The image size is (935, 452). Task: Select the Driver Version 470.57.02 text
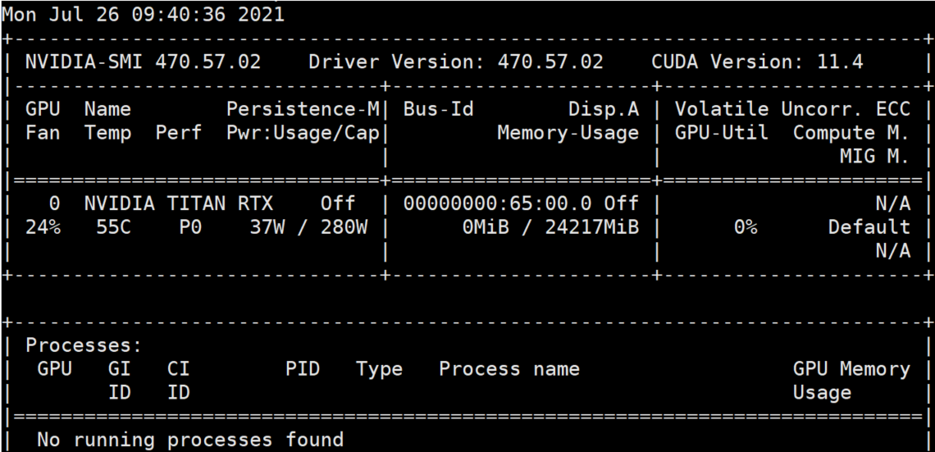click(x=455, y=62)
